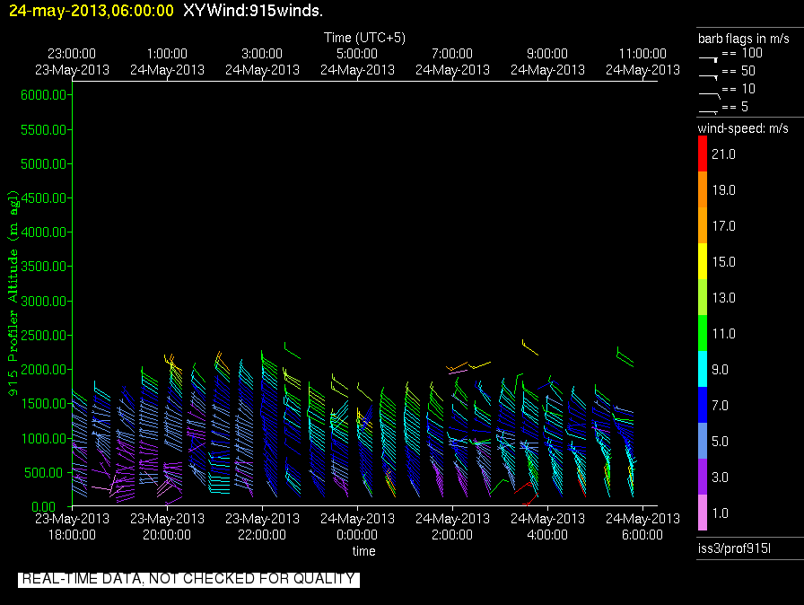Click the 0.00 altitude tick label
804x605 pixels.
[44, 507]
